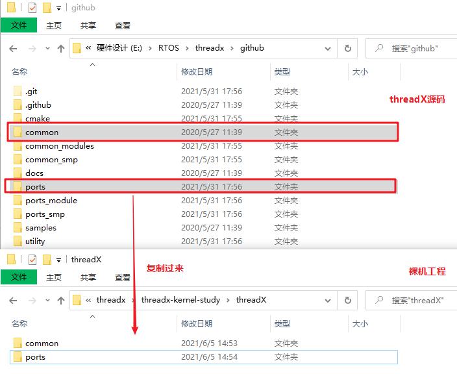This screenshot has height=374, width=457.
Task: Go up one level in threadX window
Action: [60, 300]
